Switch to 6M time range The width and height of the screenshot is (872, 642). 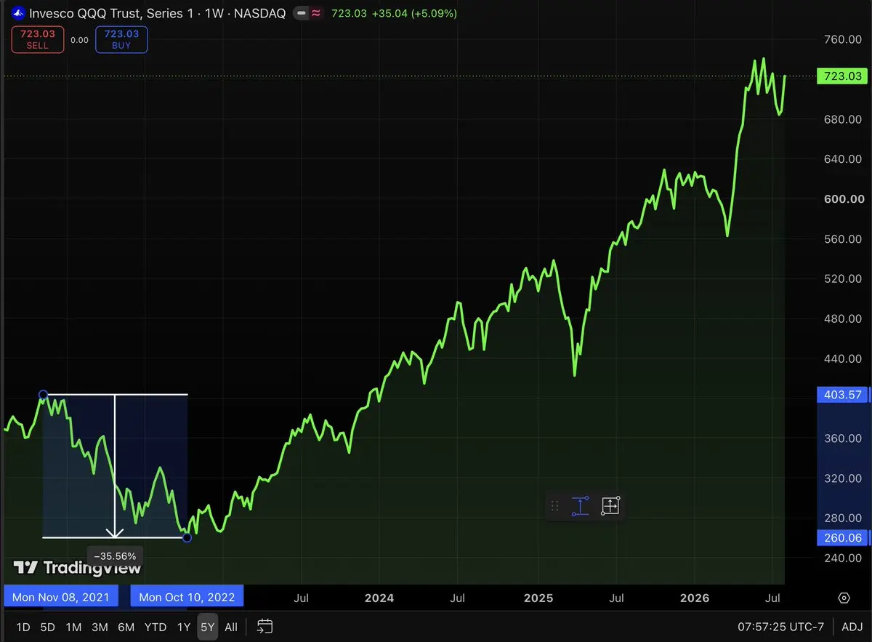coord(126,627)
